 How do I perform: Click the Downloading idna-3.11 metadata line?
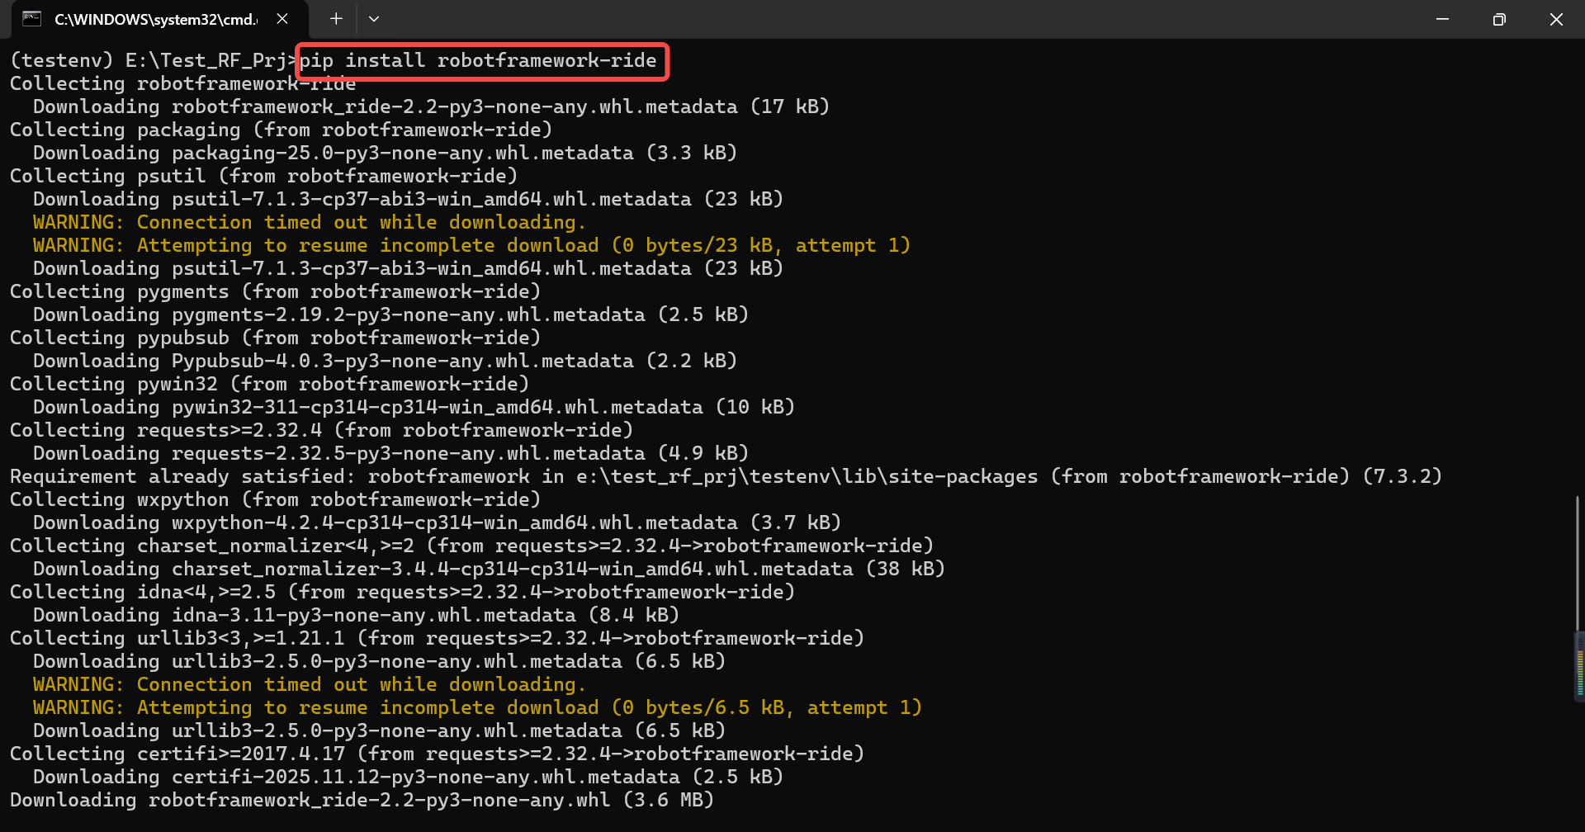point(356,615)
